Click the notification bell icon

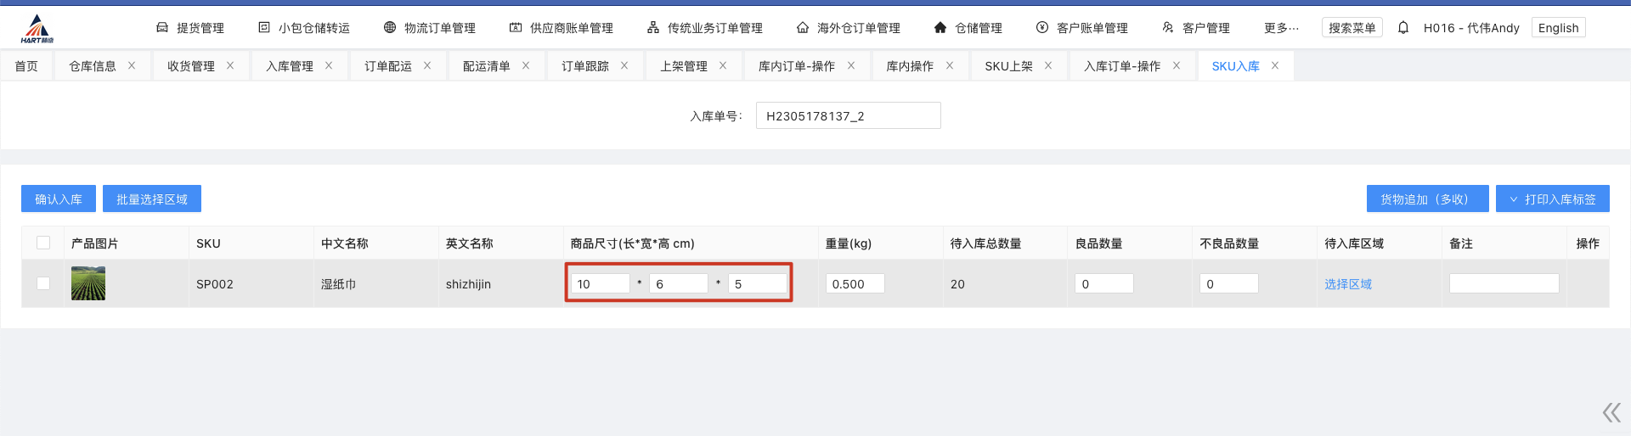click(1403, 28)
